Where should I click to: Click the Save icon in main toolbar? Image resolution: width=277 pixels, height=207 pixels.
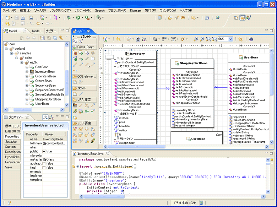click(17, 18)
